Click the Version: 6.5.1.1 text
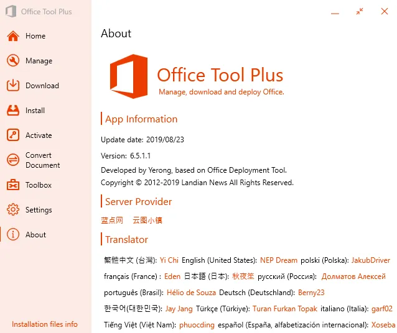 pos(126,156)
